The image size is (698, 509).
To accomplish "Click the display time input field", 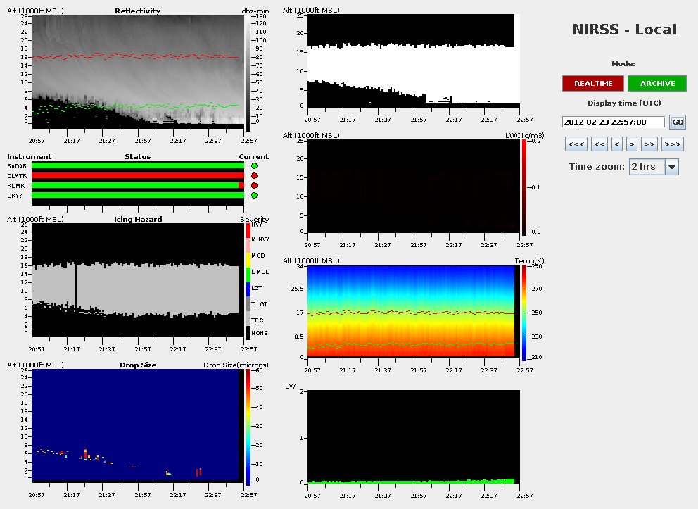I will [613, 122].
